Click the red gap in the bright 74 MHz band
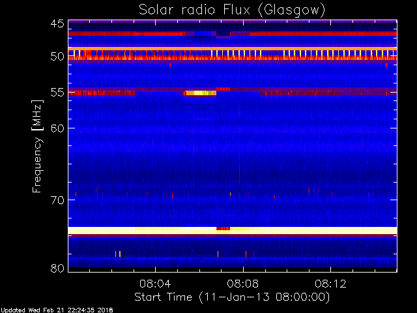Viewport: 417px width, 313px height. pyautogui.click(x=223, y=229)
